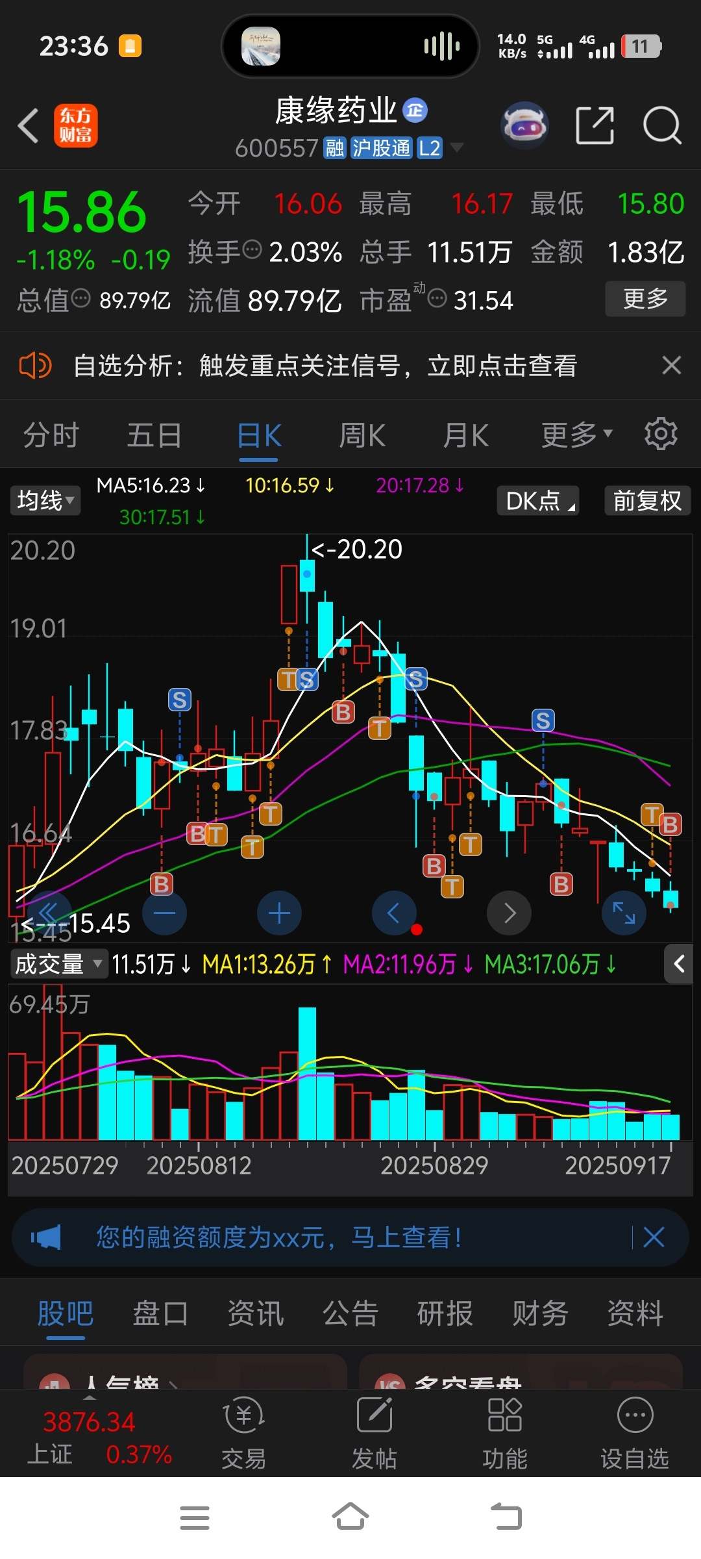Screen dimensions: 701x1559
Task: Switch to 分时 chart tab
Action: 51,435
